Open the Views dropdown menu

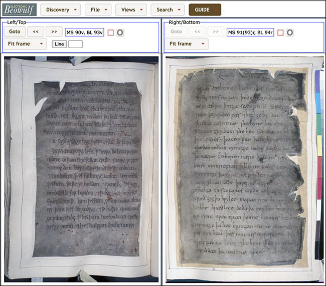(131, 10)
